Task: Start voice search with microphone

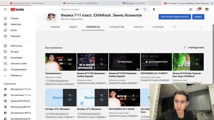Action: [154, 9]
